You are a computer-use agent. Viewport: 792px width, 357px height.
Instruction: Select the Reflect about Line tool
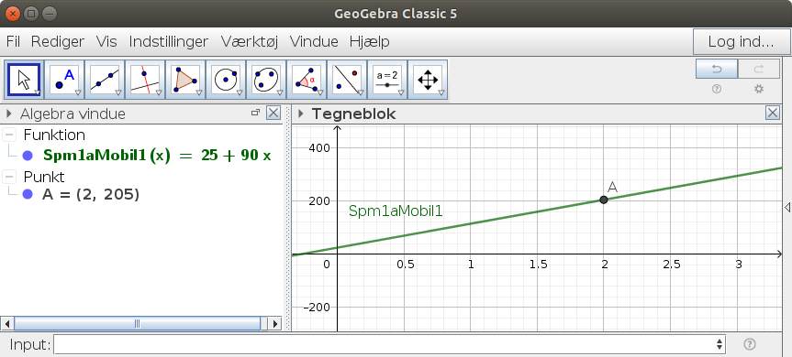[x=347, y=80]
